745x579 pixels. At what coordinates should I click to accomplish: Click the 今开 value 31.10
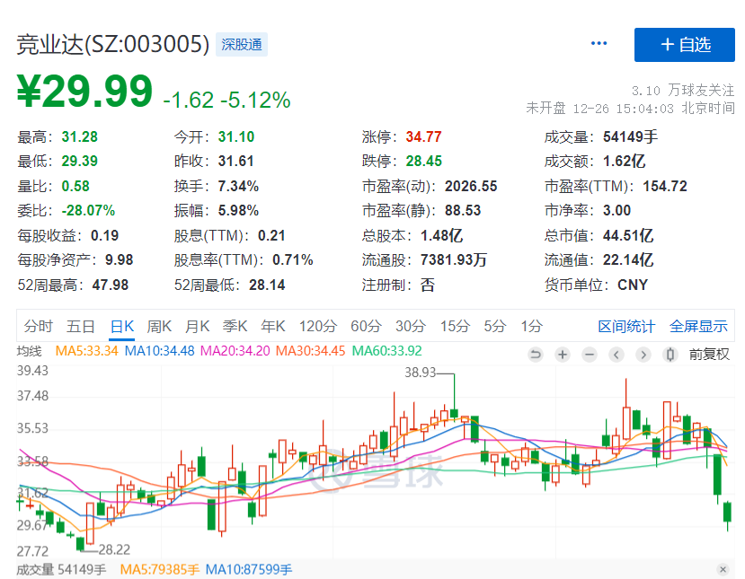236,137
